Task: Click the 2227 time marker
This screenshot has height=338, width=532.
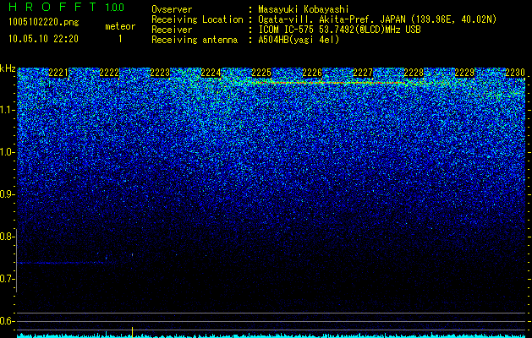Action: point(363,73)
